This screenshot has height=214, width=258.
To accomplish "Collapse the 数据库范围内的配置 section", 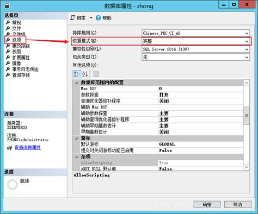I will (x=77, y=83).
